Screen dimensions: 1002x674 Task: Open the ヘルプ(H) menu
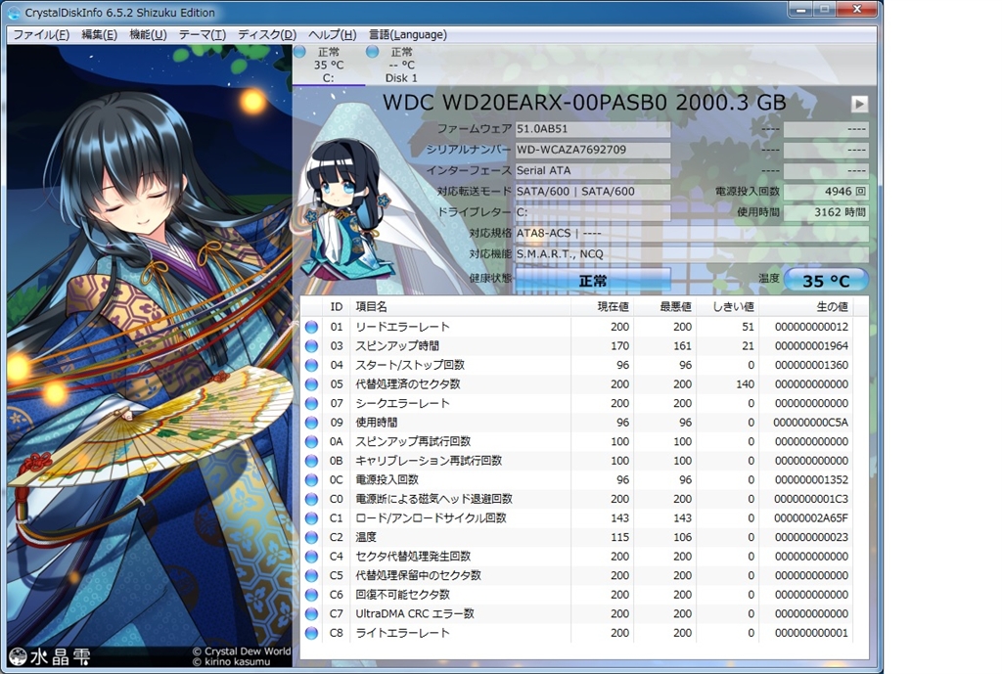click(x=333, y=34)
